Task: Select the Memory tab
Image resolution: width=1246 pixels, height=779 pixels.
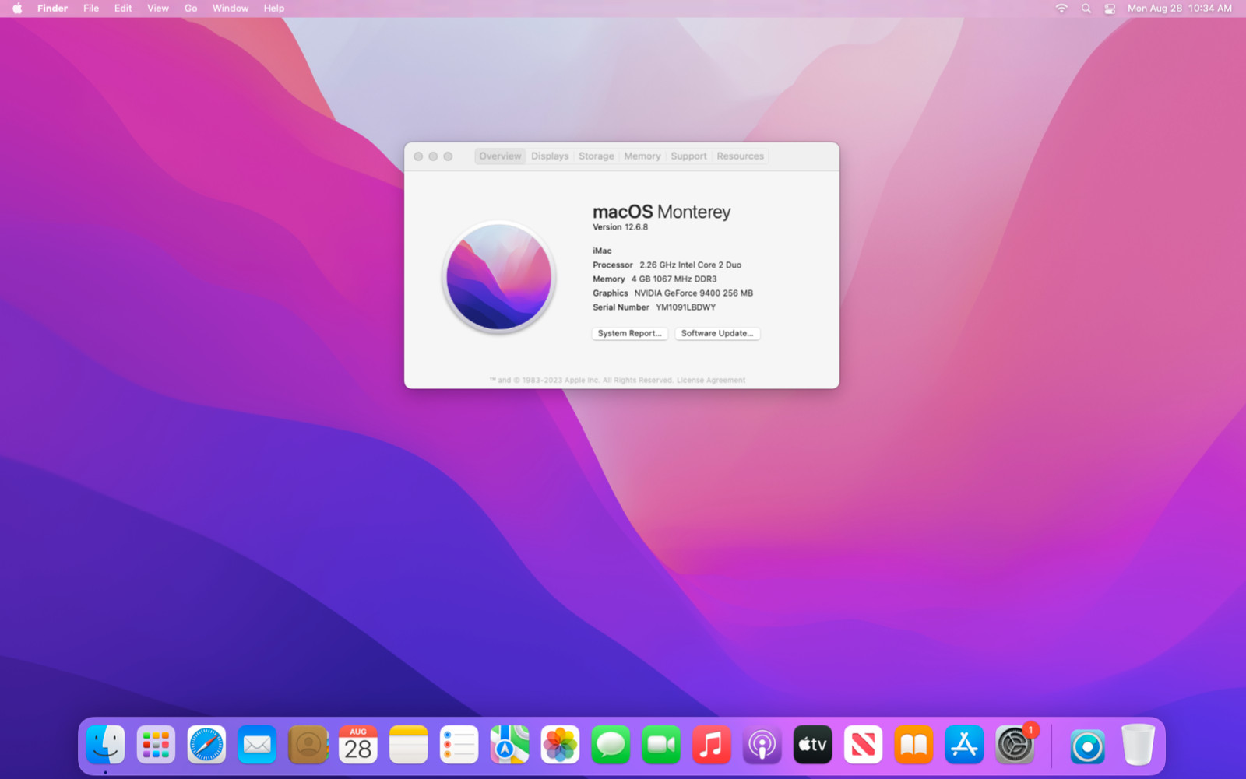Action: click(x=642, y=156)
